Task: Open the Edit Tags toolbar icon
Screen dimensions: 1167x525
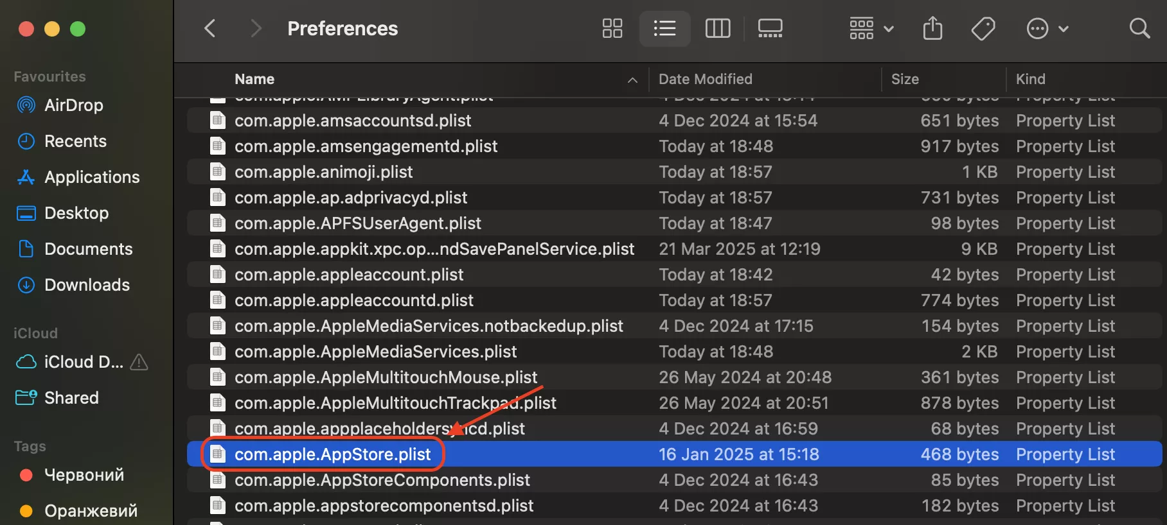Action: tap(983, 28)
